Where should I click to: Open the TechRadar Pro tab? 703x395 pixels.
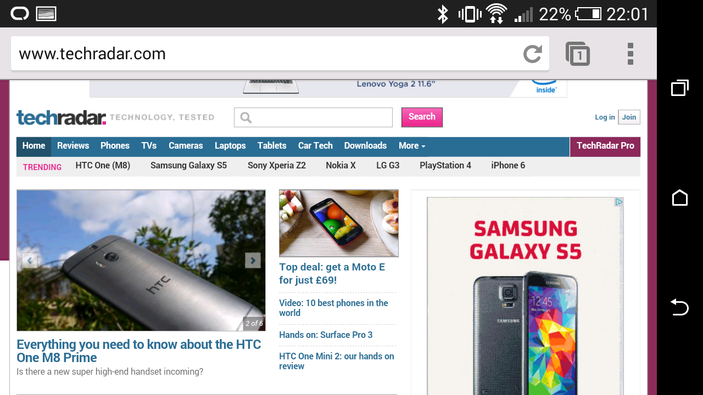click(x=605, y=146)
